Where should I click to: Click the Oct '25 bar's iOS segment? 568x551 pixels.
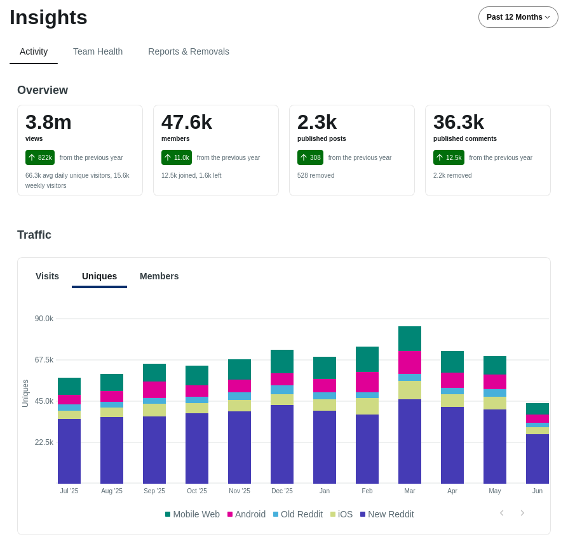197,408
